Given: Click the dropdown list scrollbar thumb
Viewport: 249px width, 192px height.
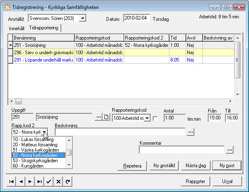Looking at the screenshot, I should click(x=69, y=152).
